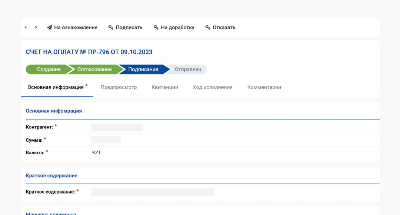
Task: Click the Сумма field value
Action: point(106,140)
